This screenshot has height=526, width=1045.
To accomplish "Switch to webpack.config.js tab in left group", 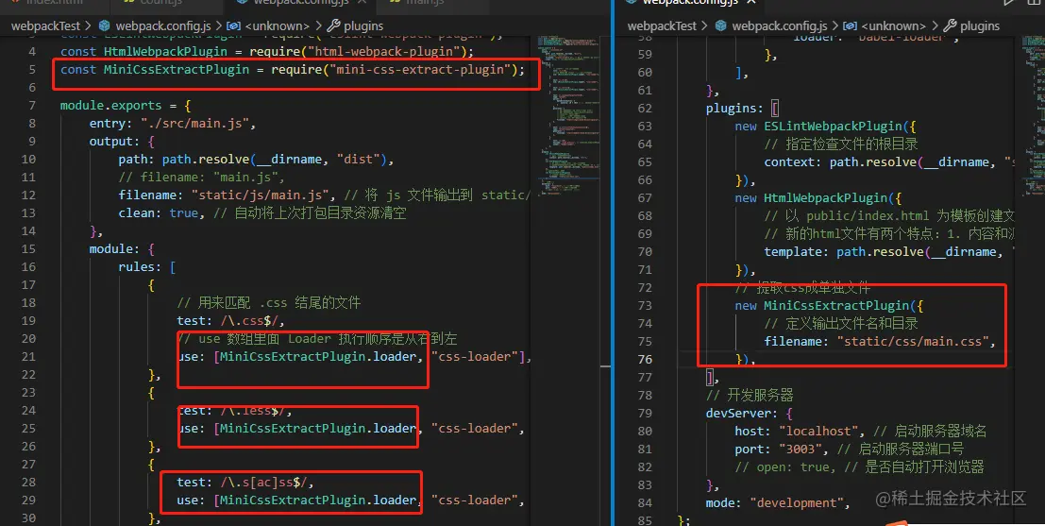I will point(301,3).
